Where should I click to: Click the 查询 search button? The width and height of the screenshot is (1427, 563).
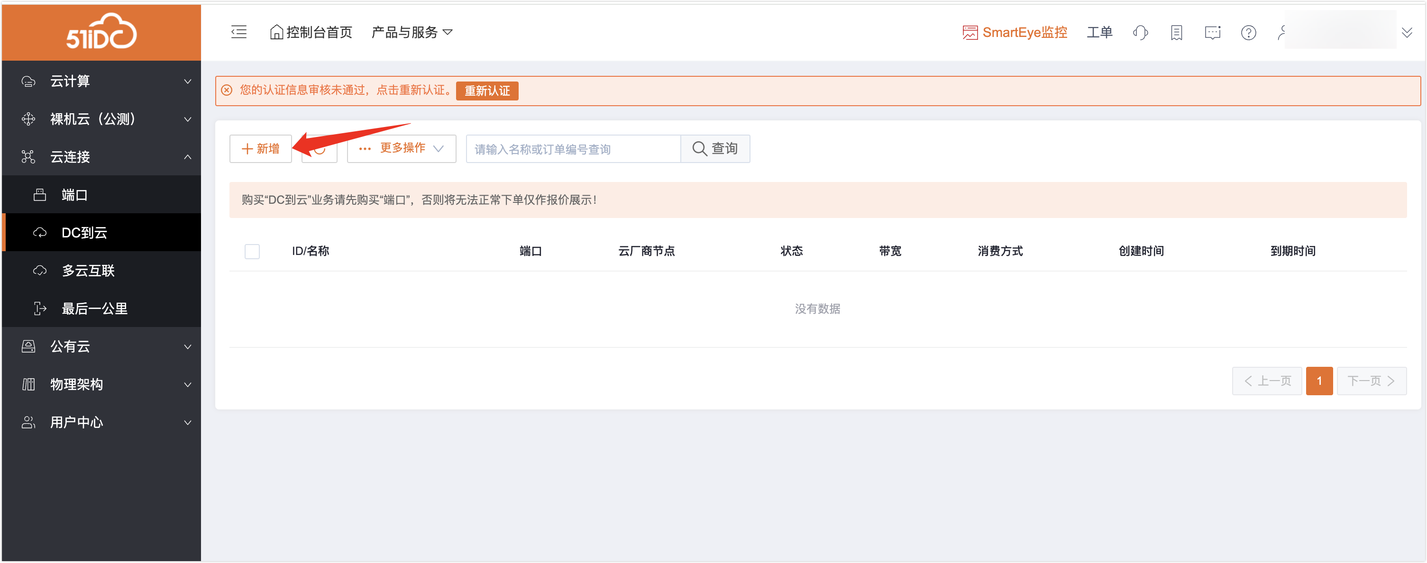coord(714,149)
